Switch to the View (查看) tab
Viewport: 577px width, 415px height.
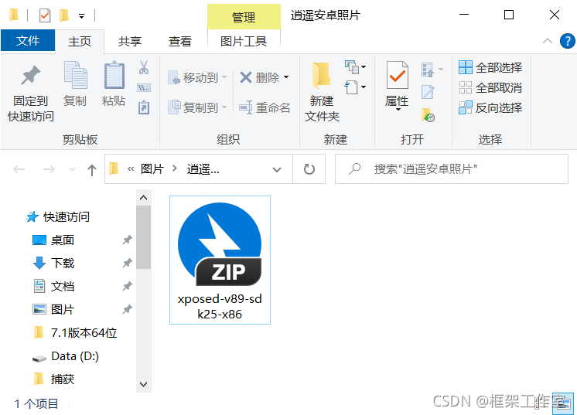[x=180, y=41]
